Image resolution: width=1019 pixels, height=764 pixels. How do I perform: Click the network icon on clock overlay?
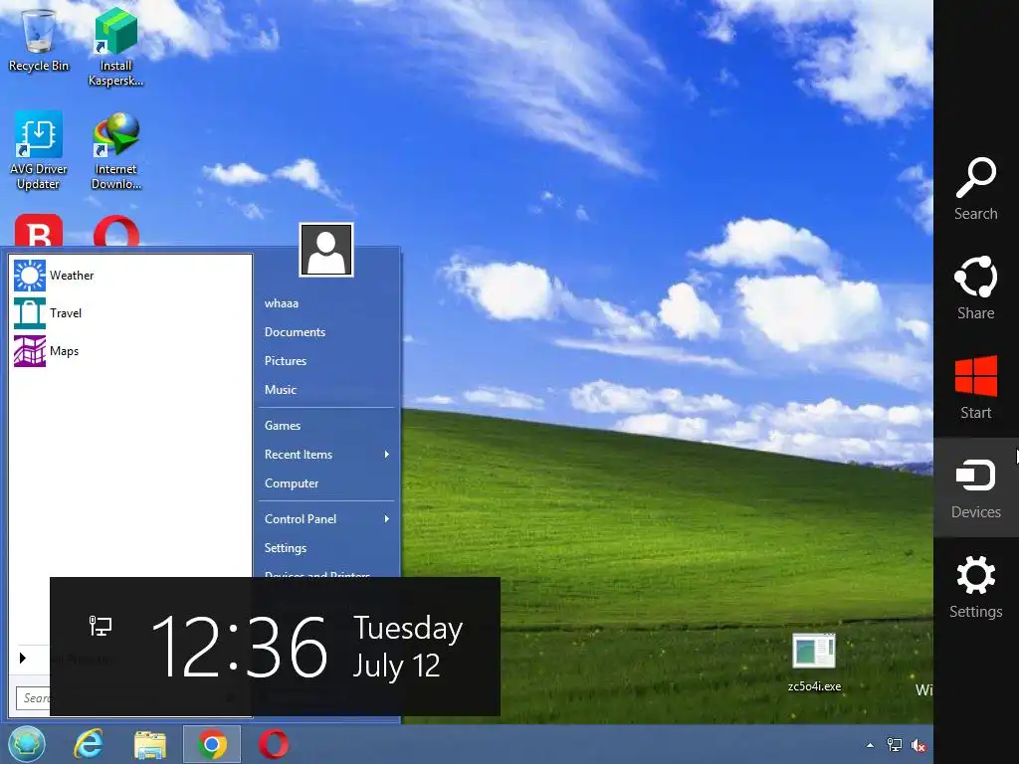point(101,625)
